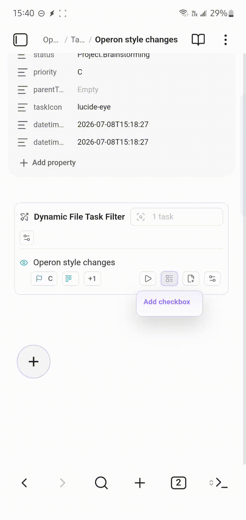Open the left sidebar panel icon
The image size is (246, 520).
pos(20,40)
